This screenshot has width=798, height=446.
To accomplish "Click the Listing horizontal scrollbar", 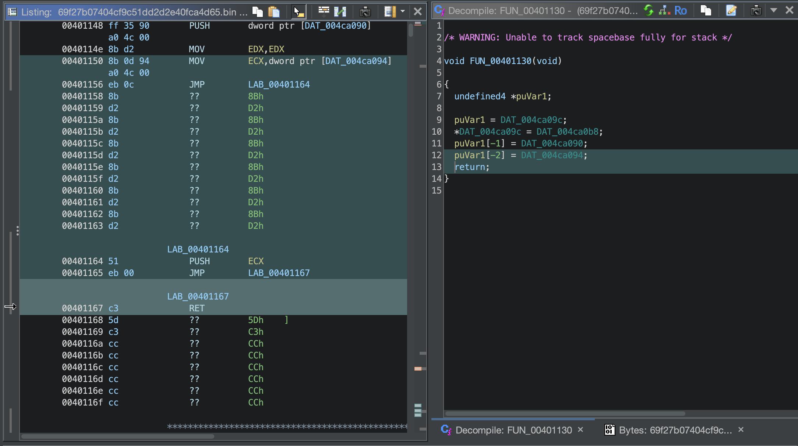I will [118, 436].
